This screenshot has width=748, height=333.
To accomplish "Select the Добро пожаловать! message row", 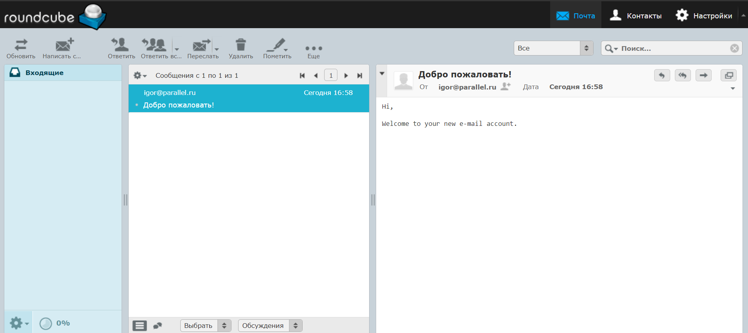I will [249, 98].
